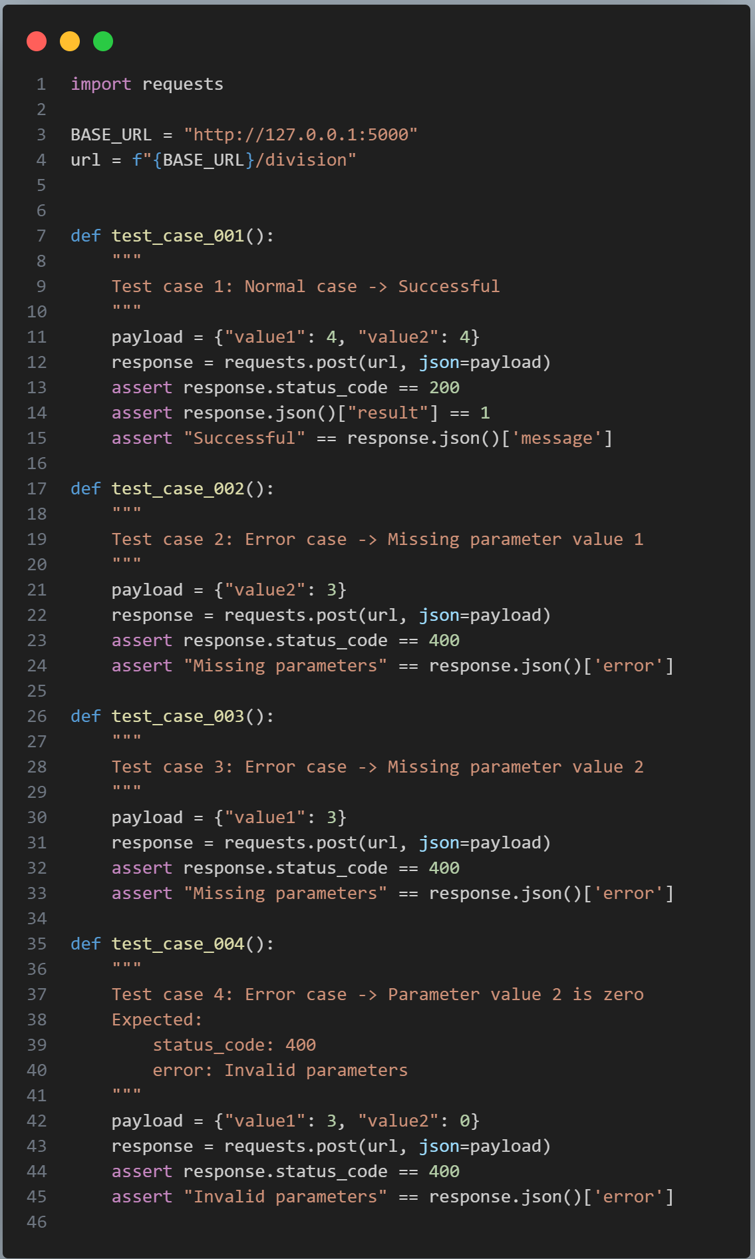The image size is (755, 1259).
Task: Click the "http://127.0.0.1:5000" URL string
Action: click(x=301, y=135)
